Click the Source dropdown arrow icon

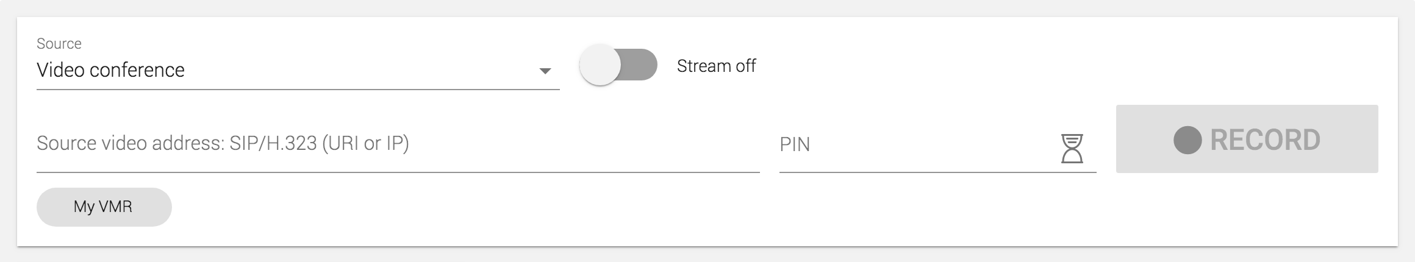coord(545,71)
